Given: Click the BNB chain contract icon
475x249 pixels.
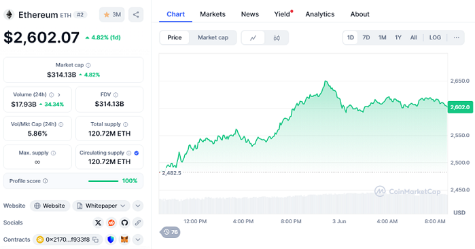Looking at the screenshot, I should [x=39, y=240].
